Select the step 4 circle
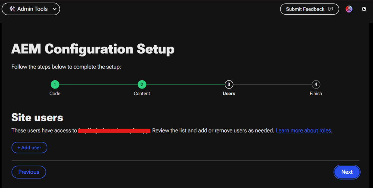This screenshot has height=188, width=373. pyautogui.click(x=316, y=85)
